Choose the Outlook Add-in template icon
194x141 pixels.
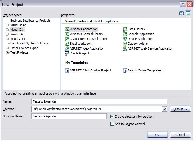click(125, 44)
